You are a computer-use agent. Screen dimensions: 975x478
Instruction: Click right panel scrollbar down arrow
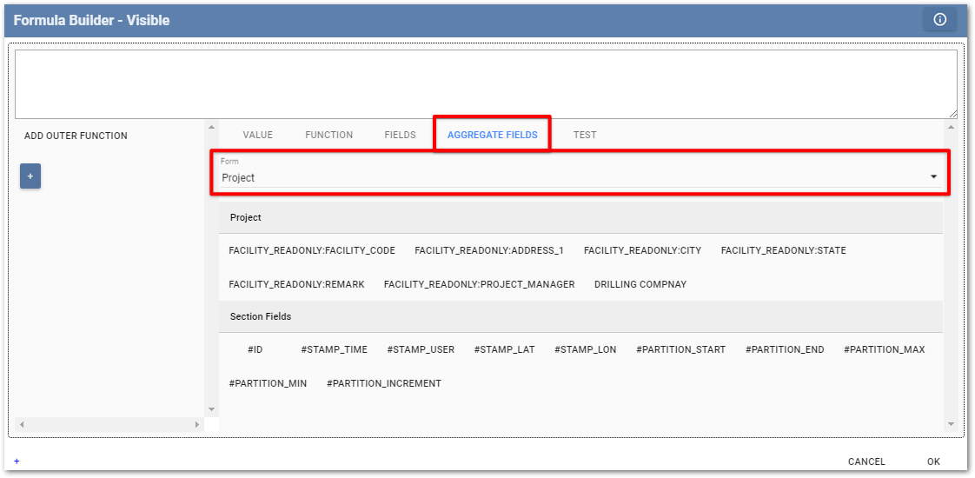[951, 424]
